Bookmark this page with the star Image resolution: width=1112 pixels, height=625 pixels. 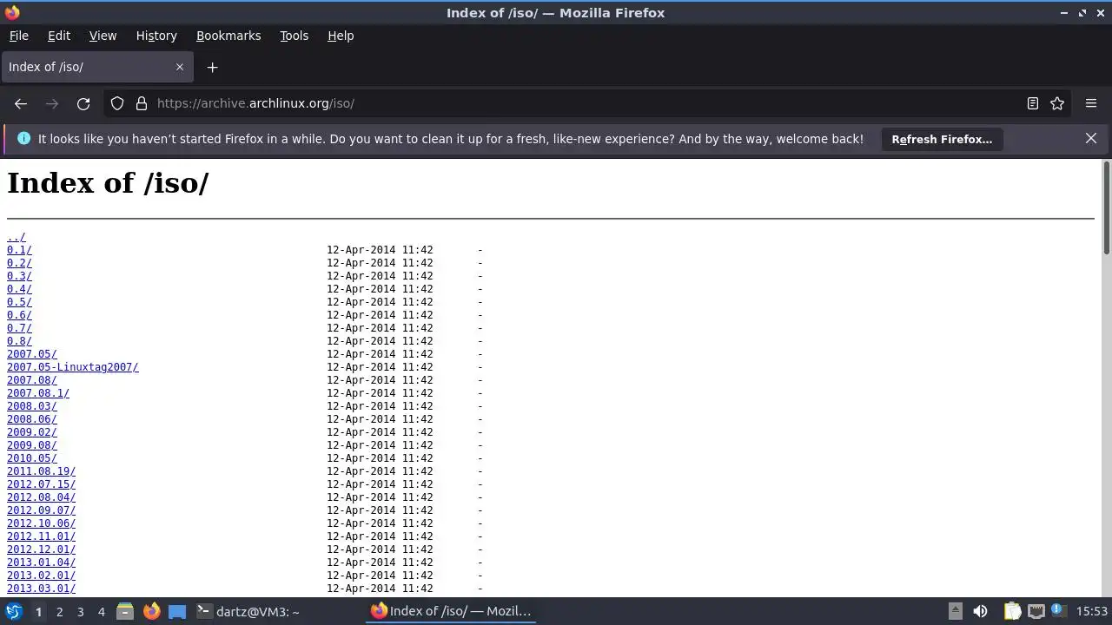click(x=1057, y=103)
